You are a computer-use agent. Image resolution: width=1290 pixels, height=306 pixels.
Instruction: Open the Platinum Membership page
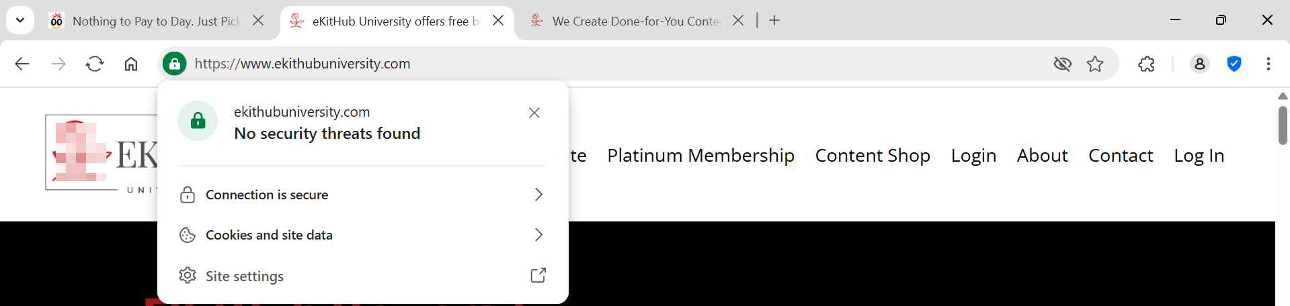coord(700,156)
